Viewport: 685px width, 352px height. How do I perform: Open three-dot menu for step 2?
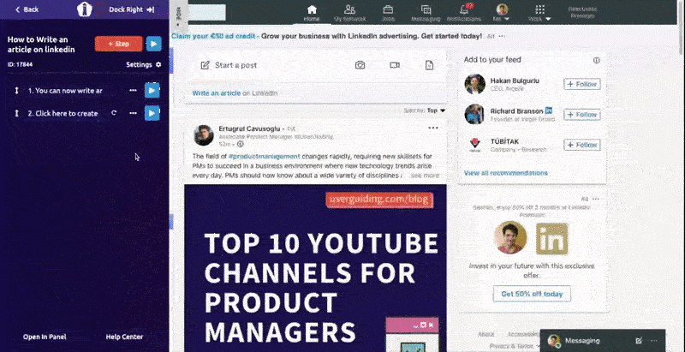coord(132,113)
